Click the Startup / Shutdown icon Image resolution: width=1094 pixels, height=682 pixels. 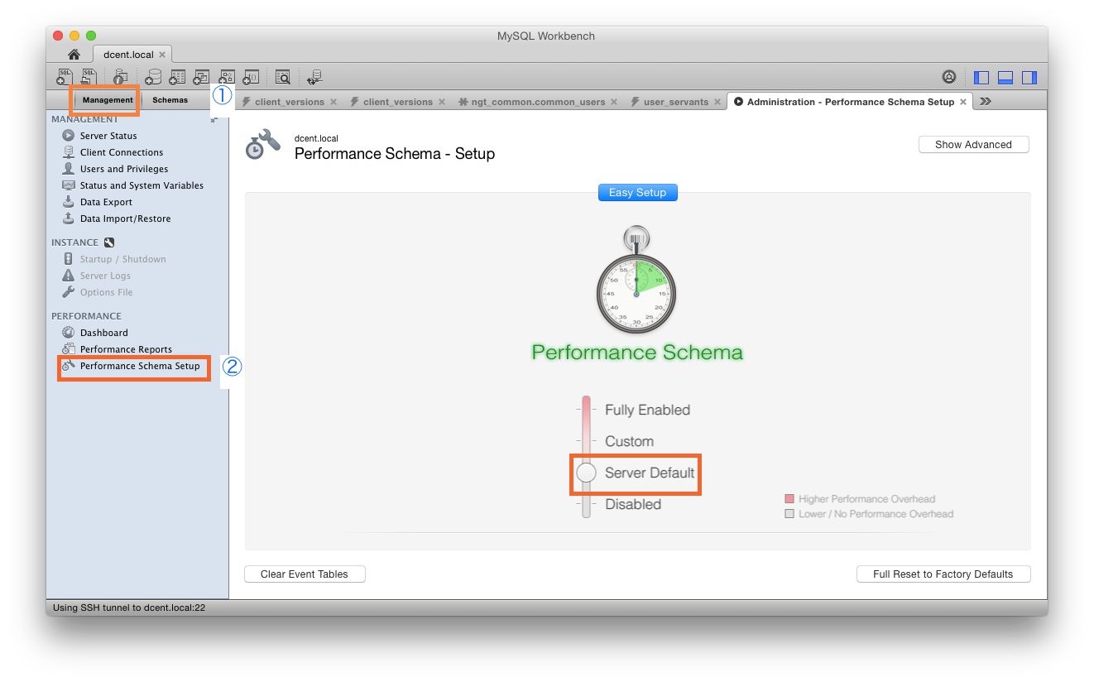coord(69,259)
